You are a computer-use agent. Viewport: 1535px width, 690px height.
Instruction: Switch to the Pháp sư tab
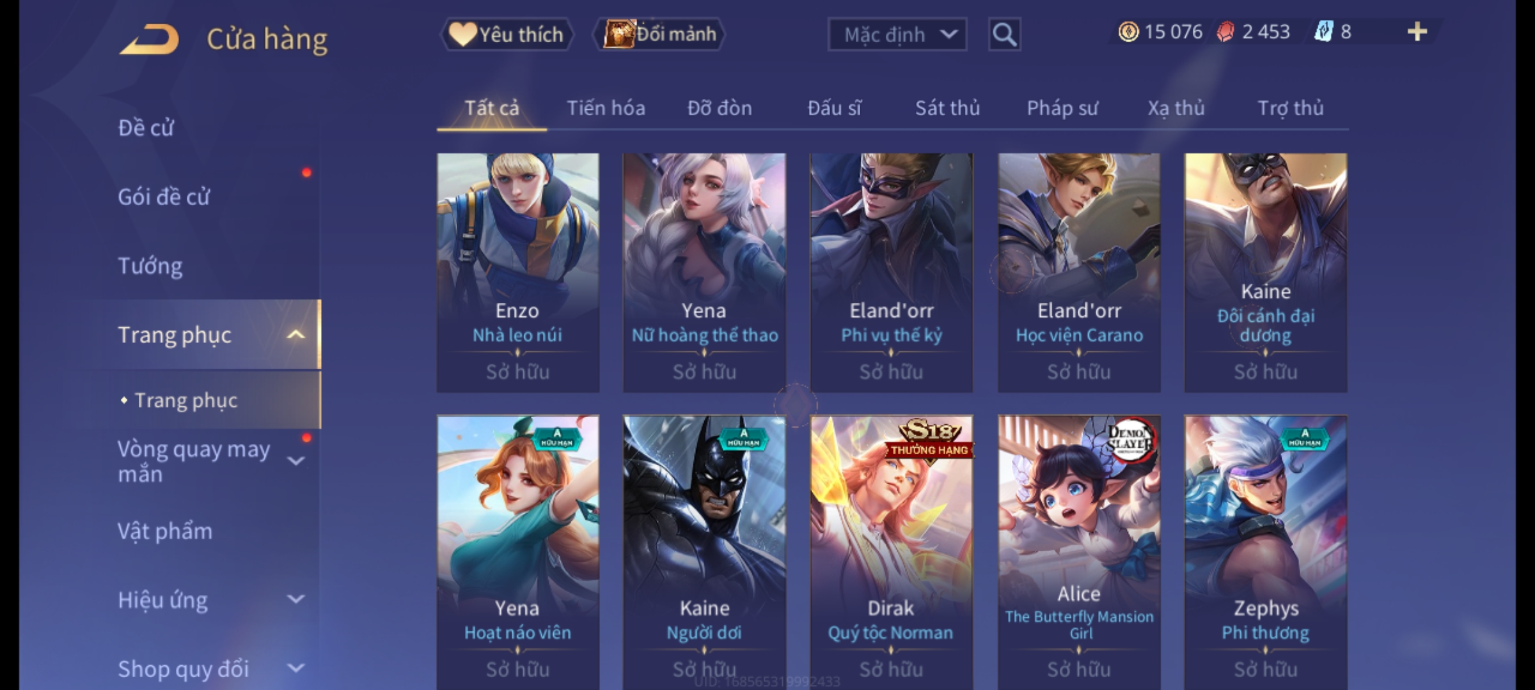point(1062,109)
